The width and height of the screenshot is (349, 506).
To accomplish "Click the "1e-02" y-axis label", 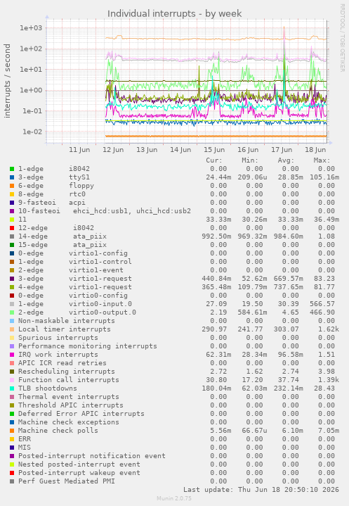I will pos(31,132).
